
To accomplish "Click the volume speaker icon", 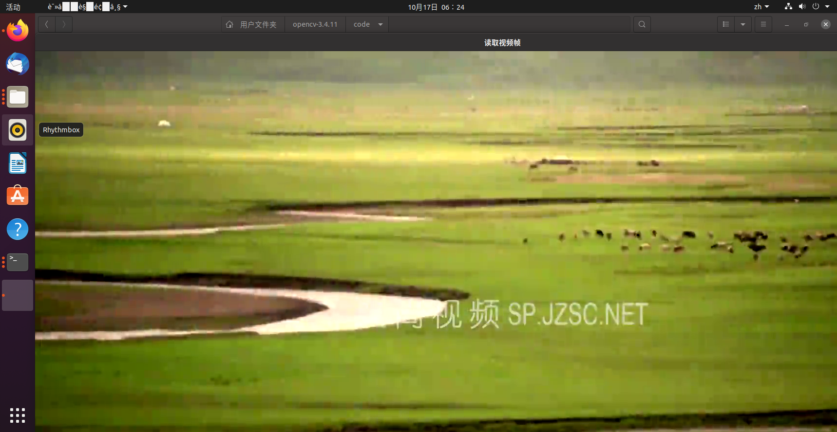I will pos(802,7).
